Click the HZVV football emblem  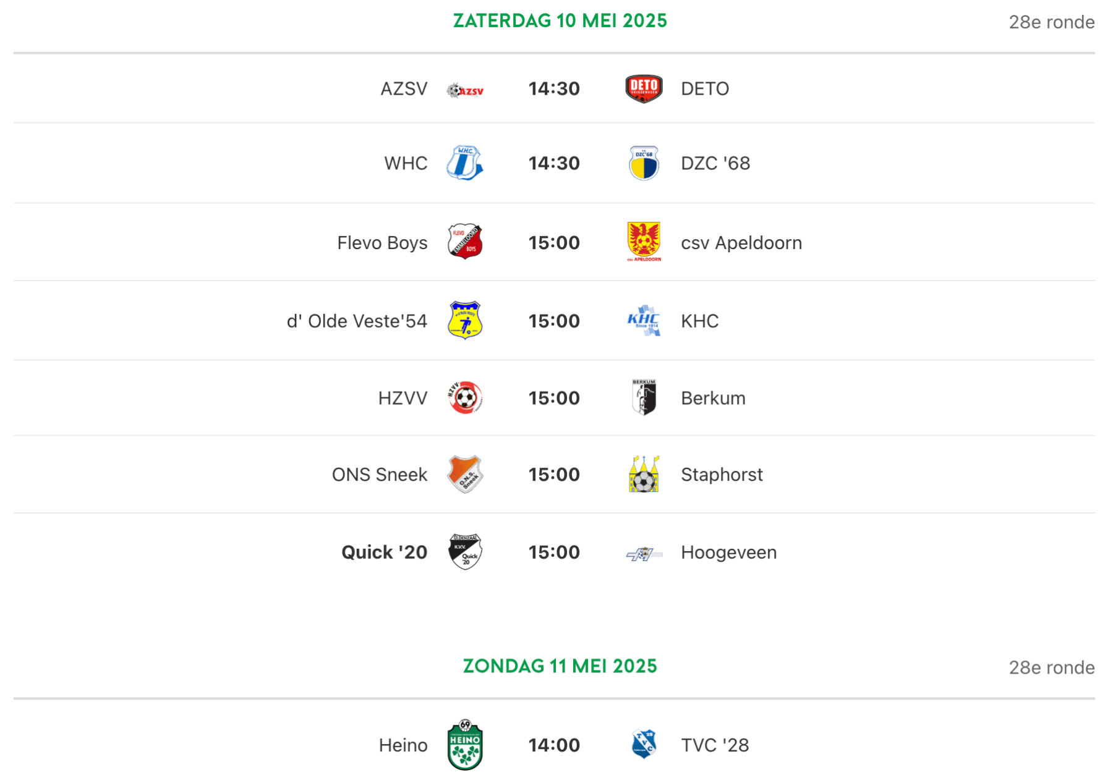465,397
